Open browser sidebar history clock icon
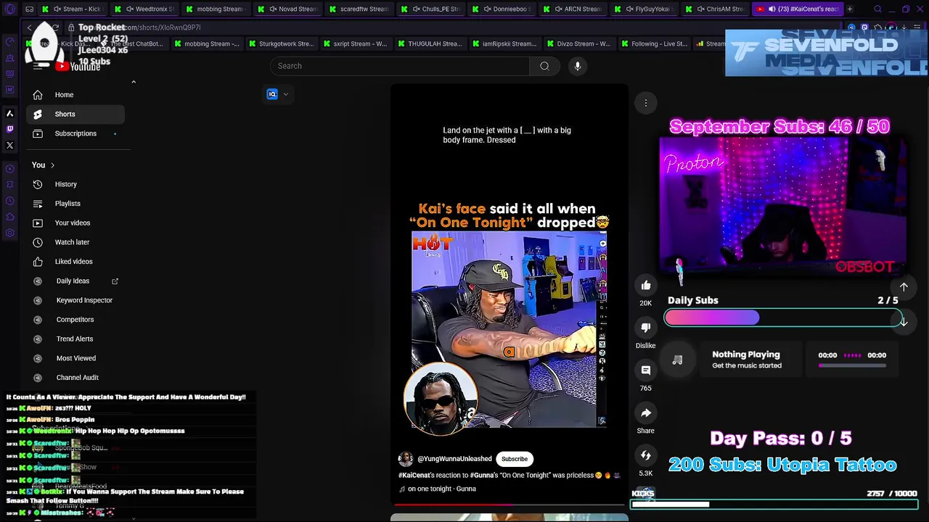Screen dimensions: 929x522 (9, 201)
